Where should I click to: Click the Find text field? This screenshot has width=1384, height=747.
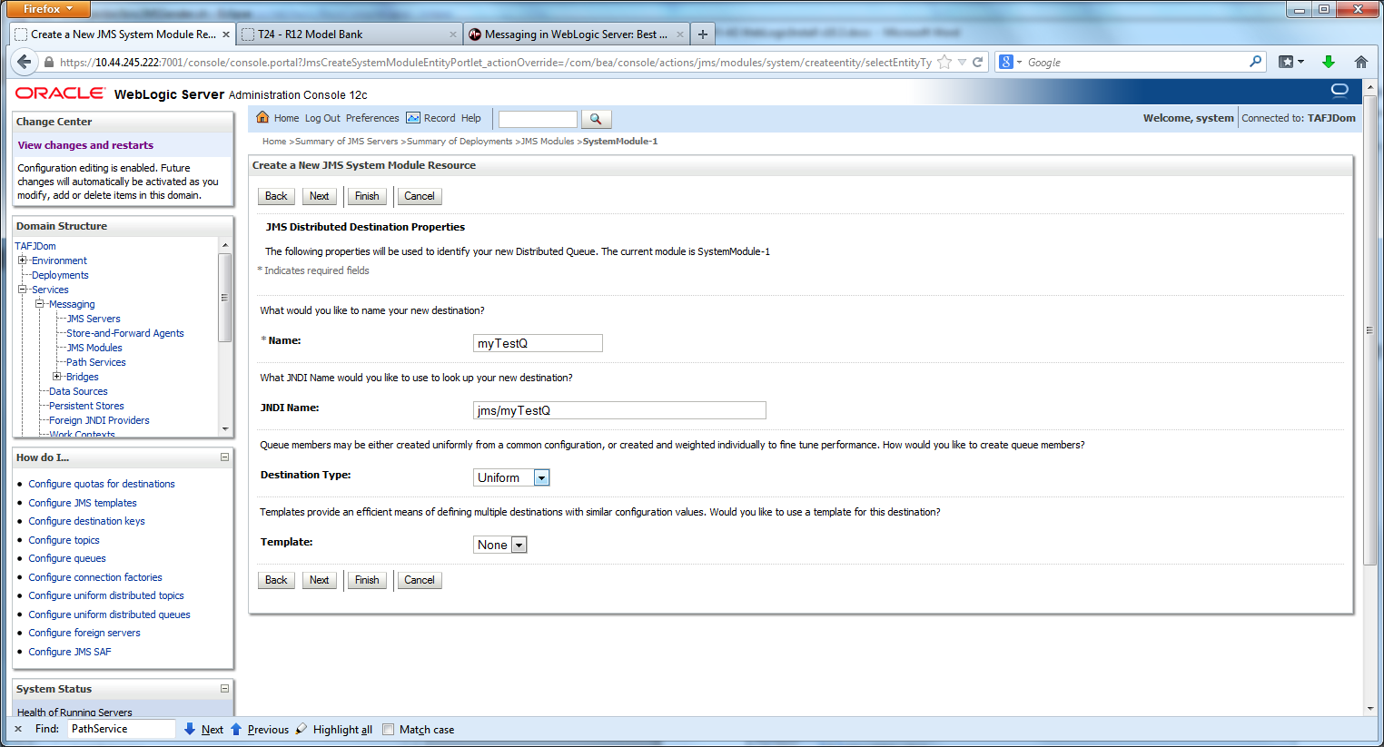point(121,729)
